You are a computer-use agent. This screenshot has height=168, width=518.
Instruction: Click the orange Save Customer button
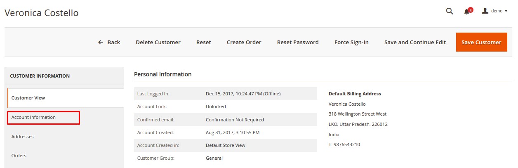coord(481,42)
